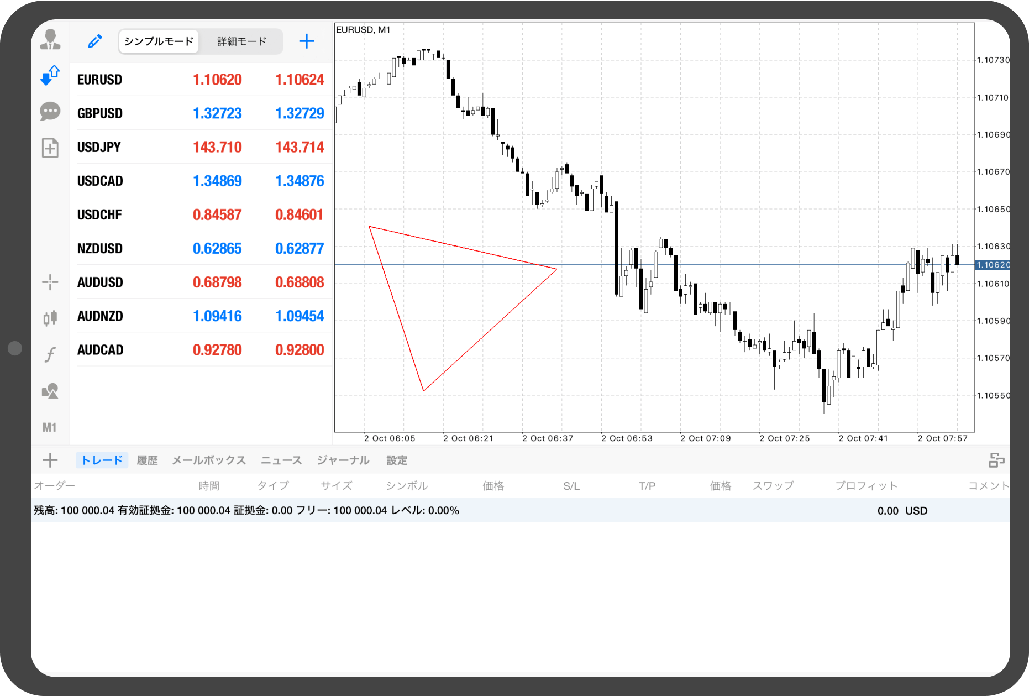Open the drawing objects shapes icon
This screenshot has height=696, width=1029.
50,391
